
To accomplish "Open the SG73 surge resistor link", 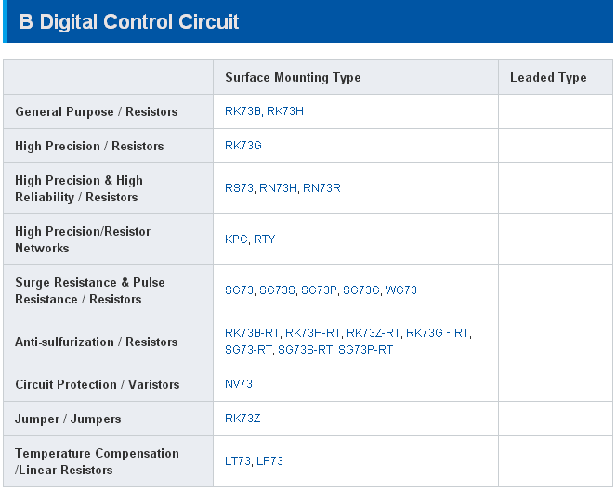I will click(x=239, y=290).
